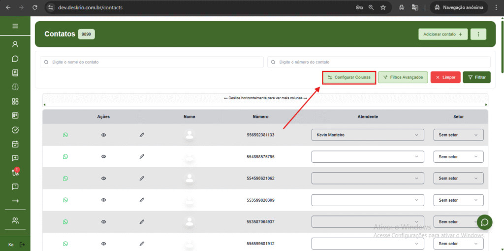Open the Filtros Avançados panel
Screen dimensions: 504x251
pos(403,77)
